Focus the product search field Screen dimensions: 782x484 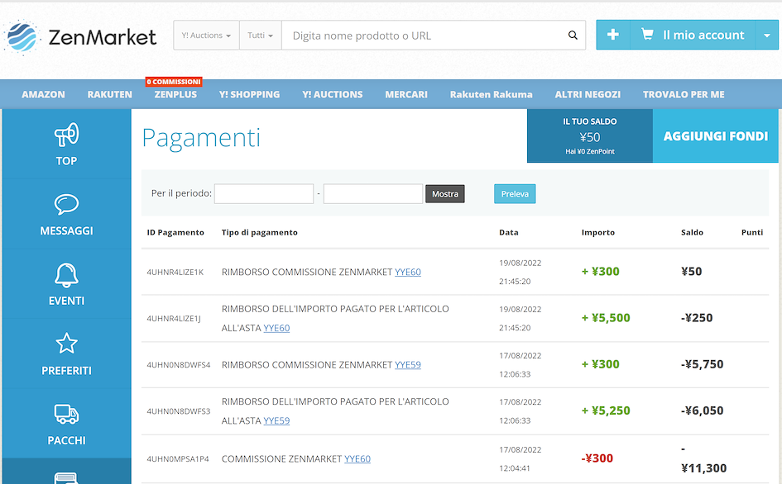[424, 36]
